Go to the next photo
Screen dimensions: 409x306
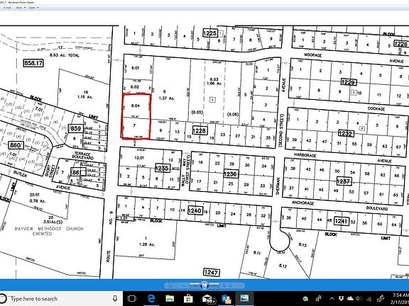(x=214, y=285)
